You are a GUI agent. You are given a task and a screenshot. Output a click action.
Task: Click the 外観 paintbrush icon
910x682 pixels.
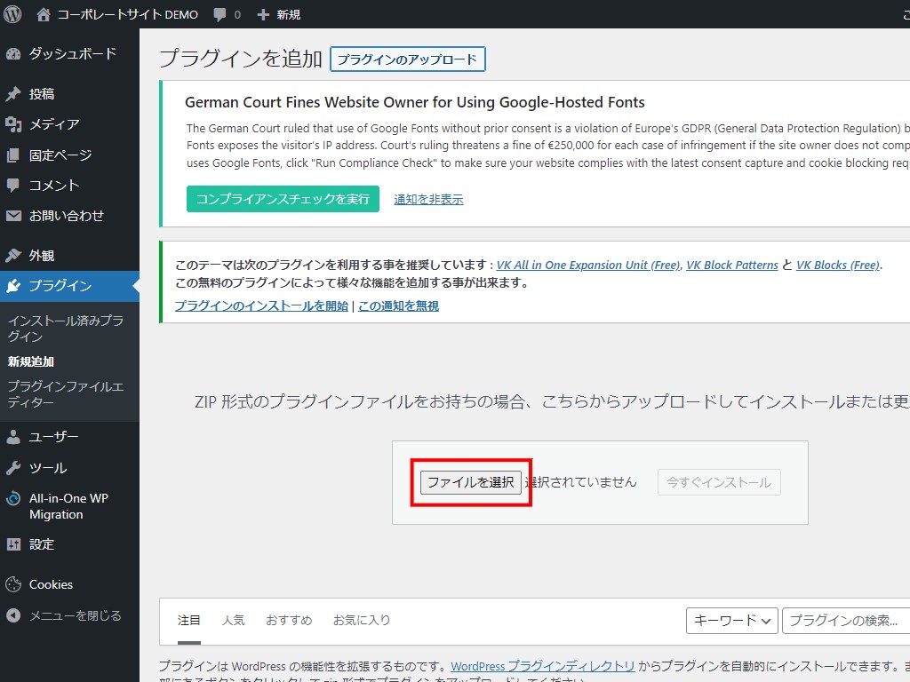pos(13,256)
